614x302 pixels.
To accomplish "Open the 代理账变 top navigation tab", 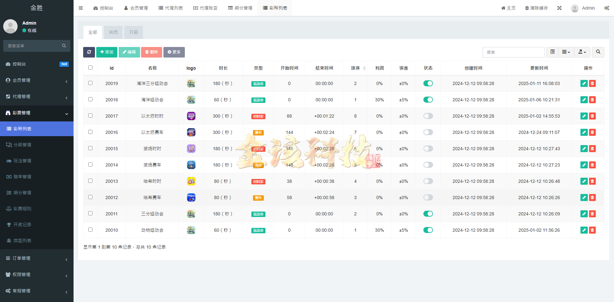I will (205, 8).
